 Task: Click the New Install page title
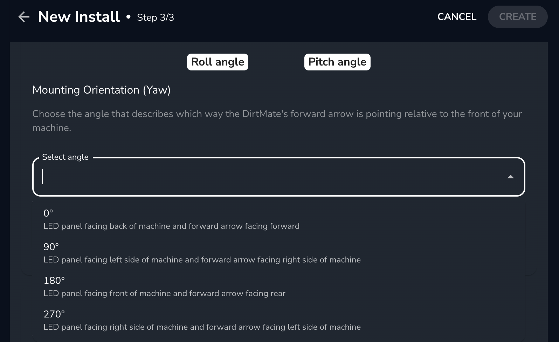click(79, 17)
